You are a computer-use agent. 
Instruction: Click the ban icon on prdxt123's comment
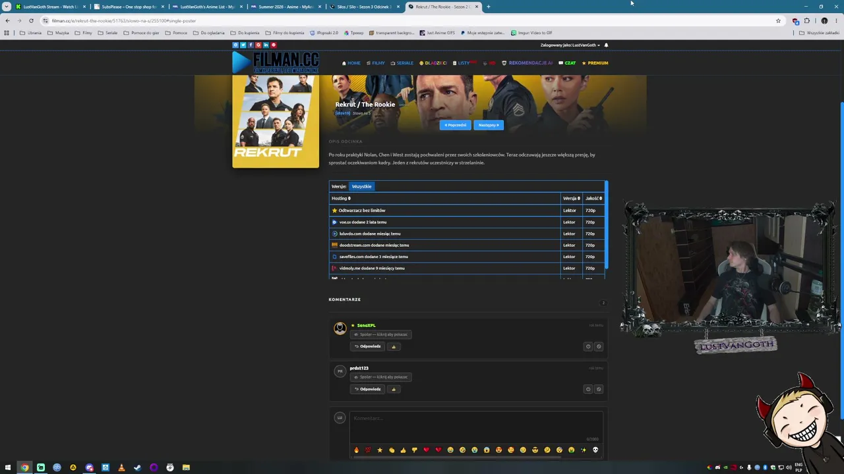point(599,389)
